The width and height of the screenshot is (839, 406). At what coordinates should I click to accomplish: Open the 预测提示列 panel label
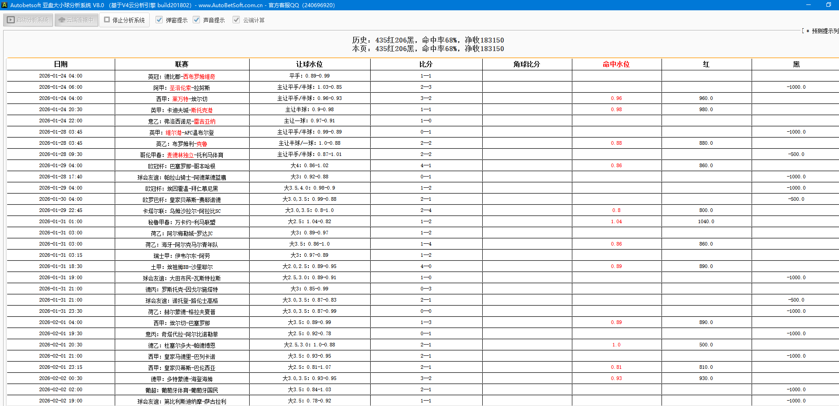825,31
